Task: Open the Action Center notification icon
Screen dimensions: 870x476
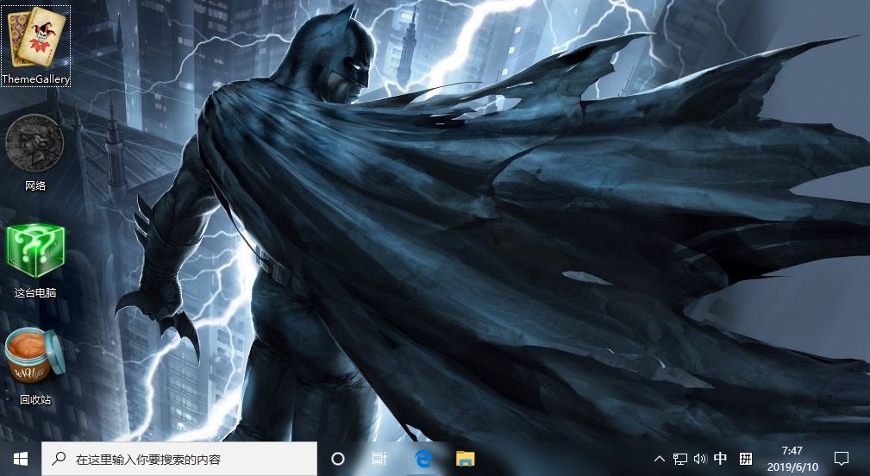Action: [x=842, y=459]
